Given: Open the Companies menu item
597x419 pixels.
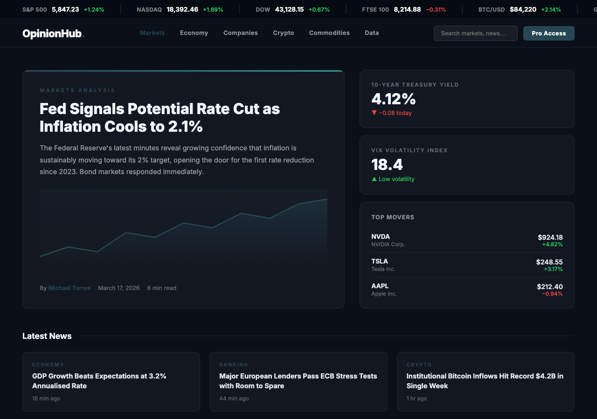Looking at the screenshot, I should (240, 33).
